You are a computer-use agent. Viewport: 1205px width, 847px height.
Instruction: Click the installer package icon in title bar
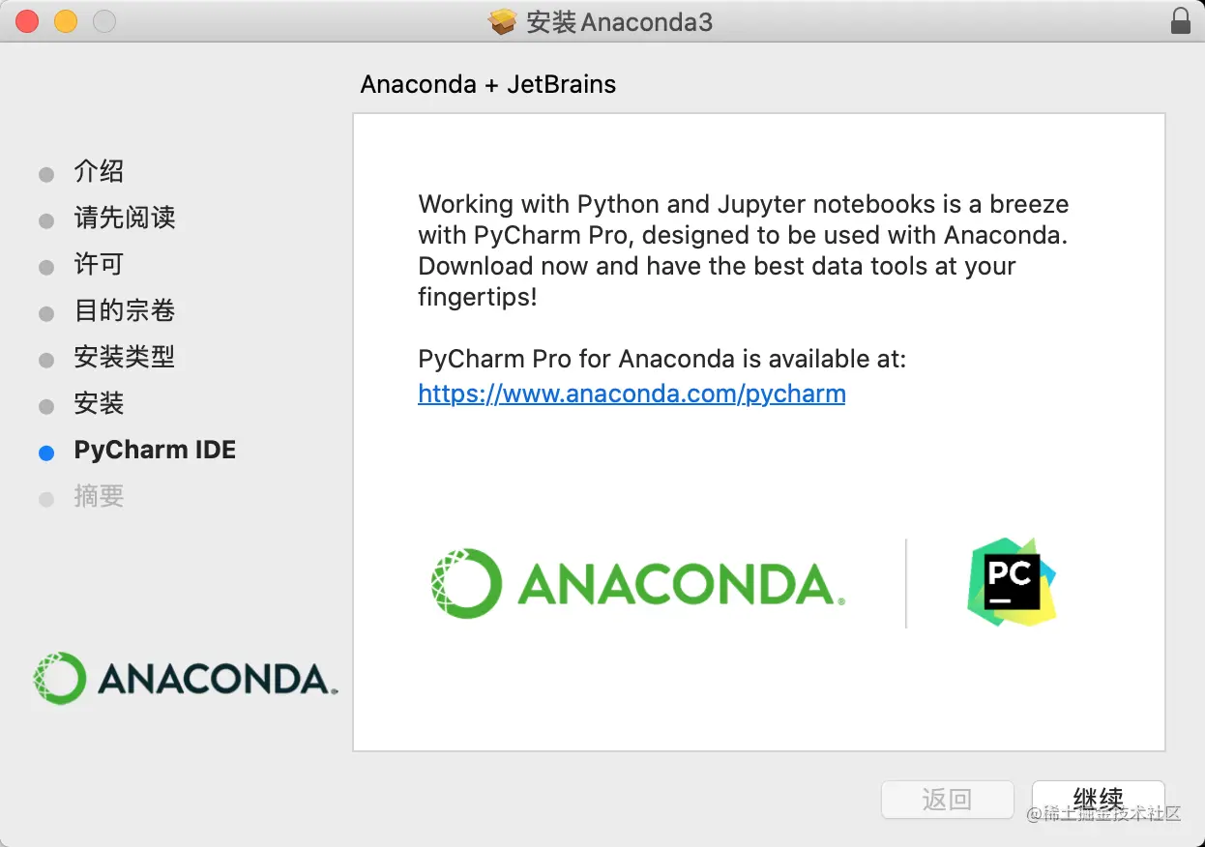point(503,21)
